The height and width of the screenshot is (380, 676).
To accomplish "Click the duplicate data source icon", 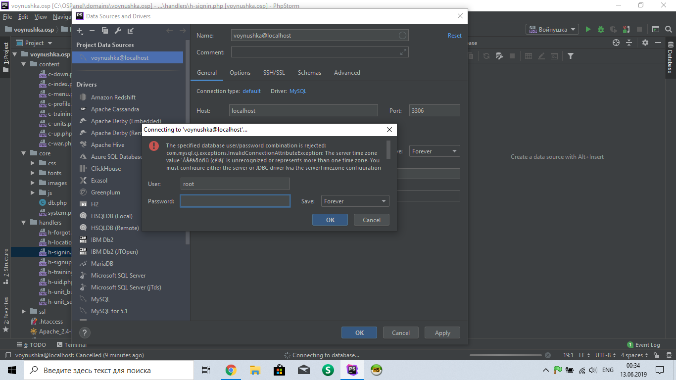I will pos(105,31).
